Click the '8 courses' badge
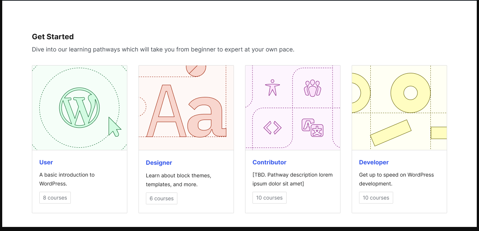This screenshot has height=231, width=479. pos(55,198)
